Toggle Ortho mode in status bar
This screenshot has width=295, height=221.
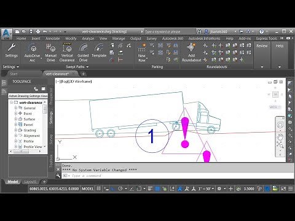pyautogui.click(x=113, y=188)
